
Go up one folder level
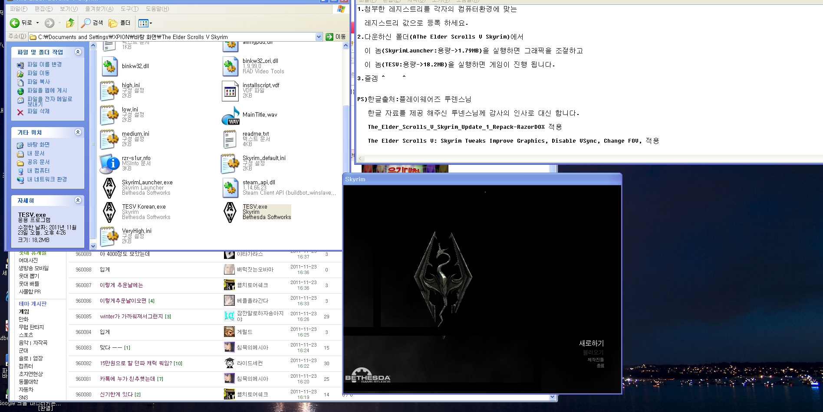[70, 23]
